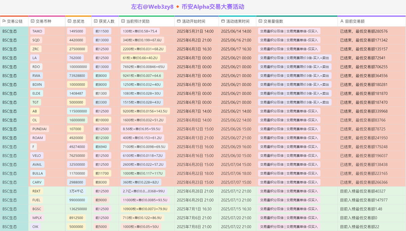Select the PUNDIAI token tag
This screenshot has height=231, width=406.
tap(39, 129)
